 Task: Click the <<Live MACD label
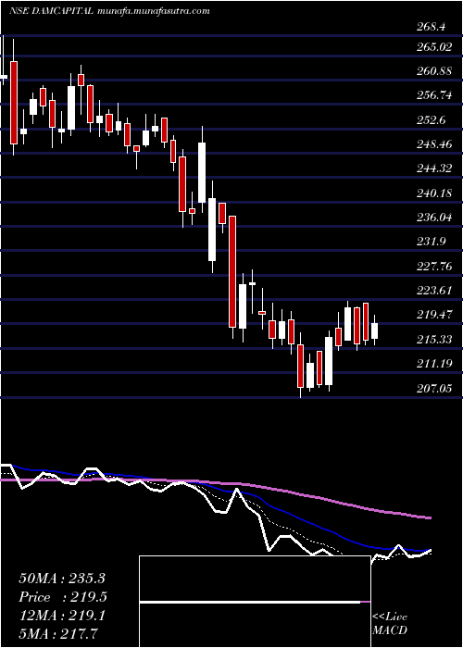[390, 623]
